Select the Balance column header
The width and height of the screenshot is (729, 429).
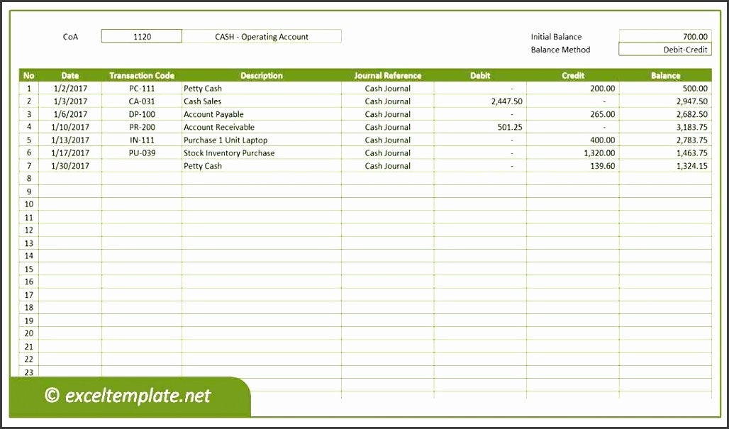pos(665,75)
